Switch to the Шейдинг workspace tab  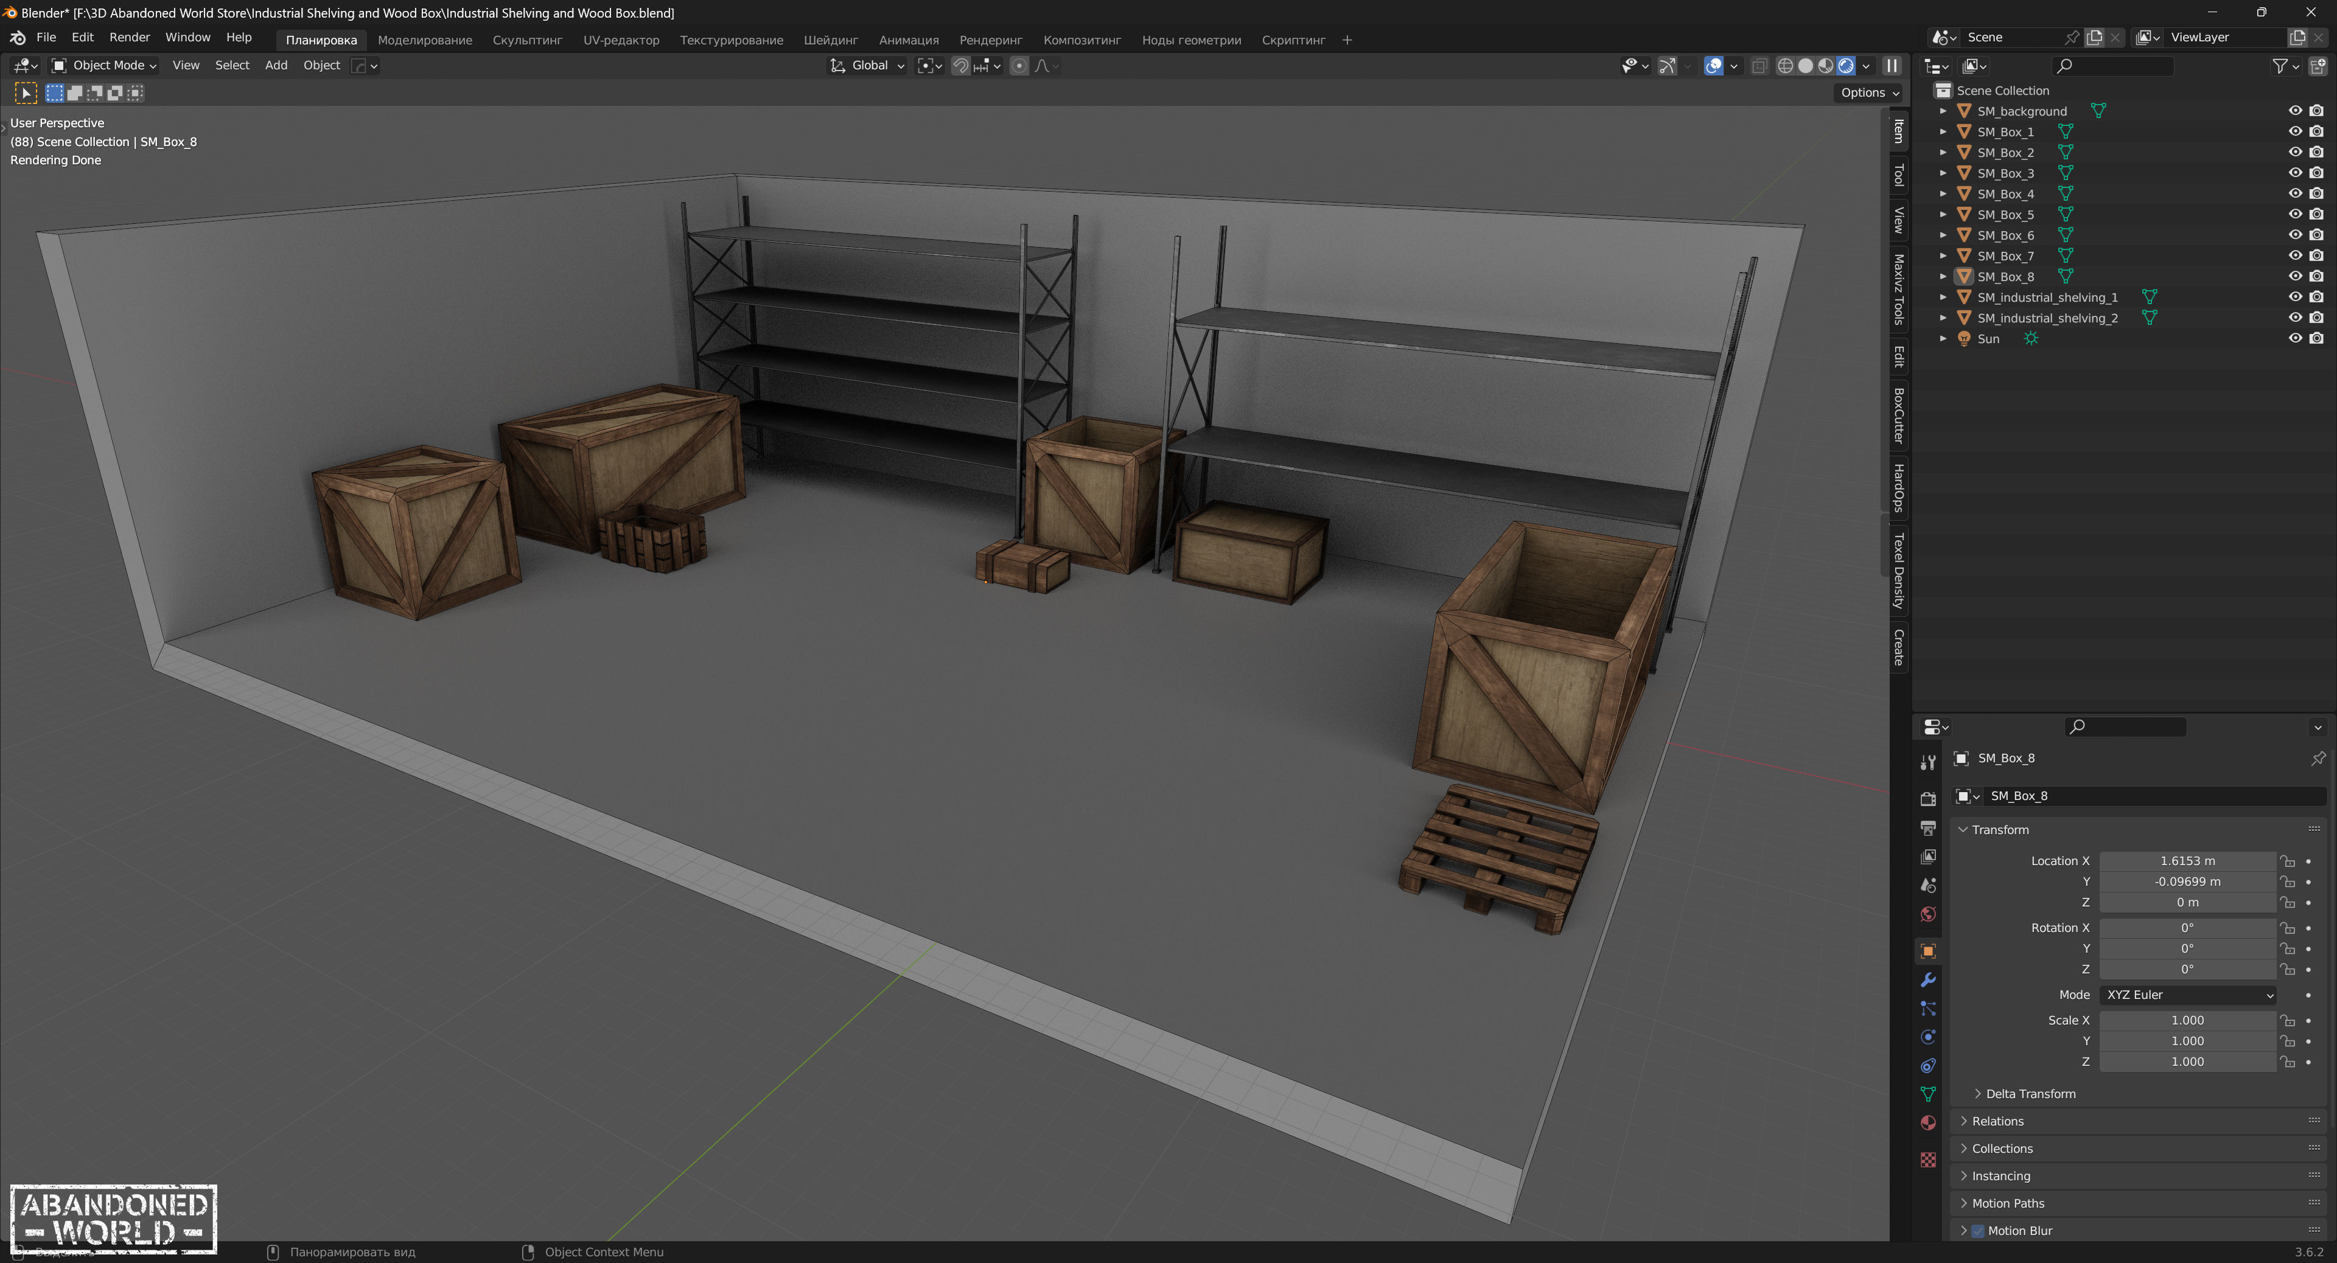(x=830, y=40)
